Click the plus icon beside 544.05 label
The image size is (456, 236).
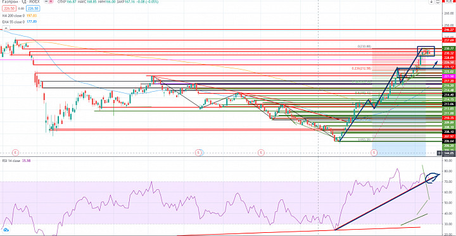[x=439, y=153]
